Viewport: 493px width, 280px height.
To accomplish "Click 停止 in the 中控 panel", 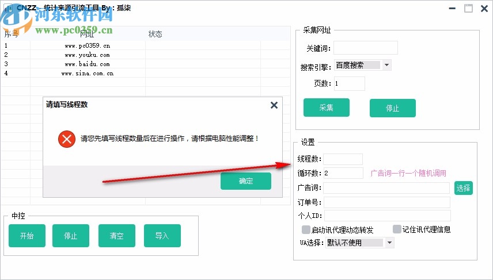I will click(x=71, y=235).
